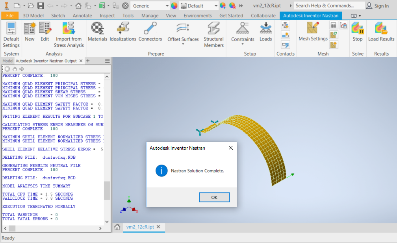Create a New analysis

30,32
